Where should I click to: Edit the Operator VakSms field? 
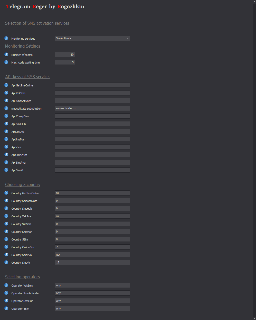click(x=92, y=285)
